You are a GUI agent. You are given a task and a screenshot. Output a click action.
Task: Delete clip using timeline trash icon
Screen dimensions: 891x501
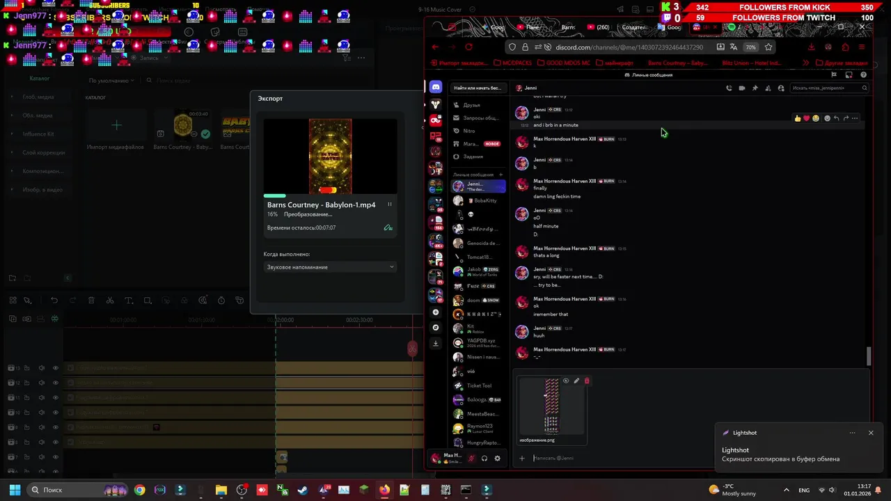tap(91, 301)
